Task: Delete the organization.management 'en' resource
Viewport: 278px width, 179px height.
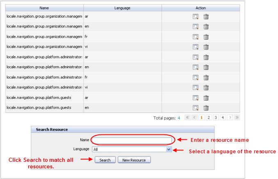Action: pyautogui.click(x=206, y=27)
